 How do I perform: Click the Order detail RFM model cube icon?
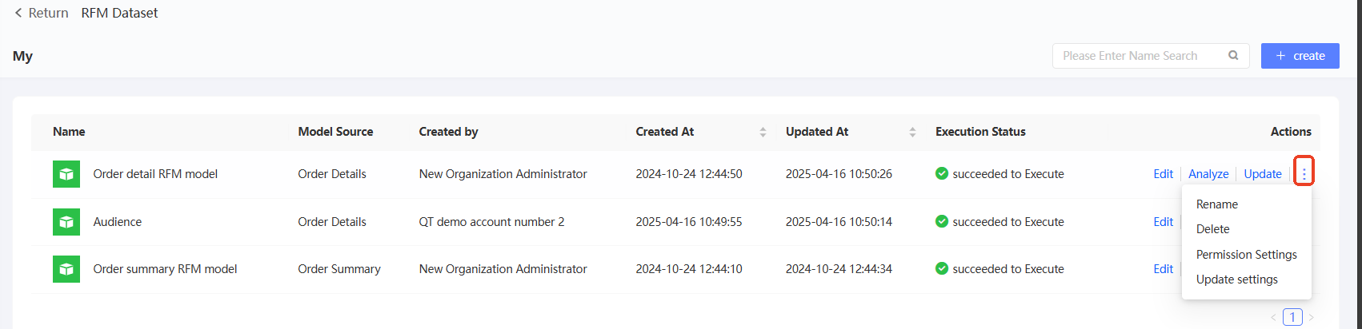tap(66, 174)
